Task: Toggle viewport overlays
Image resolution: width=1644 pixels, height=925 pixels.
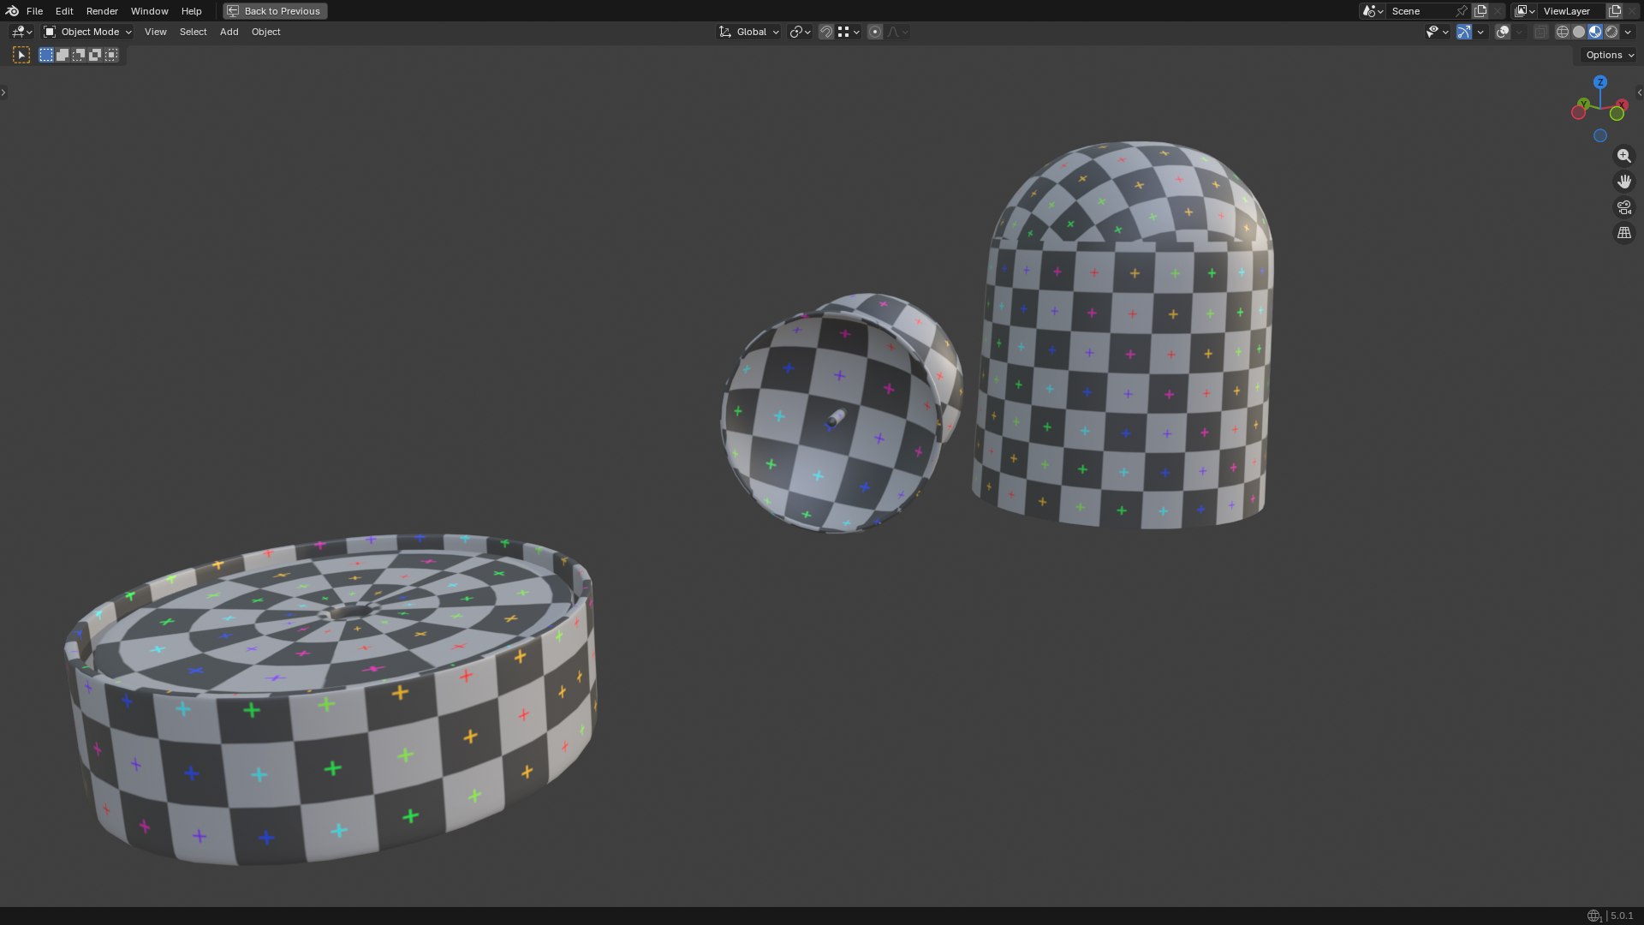Action: tap(1503, 32)
